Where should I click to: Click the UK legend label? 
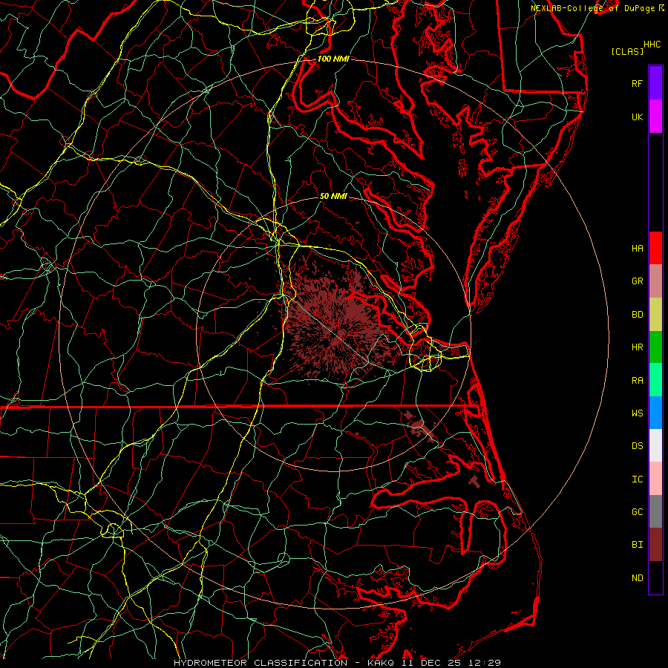pyautogui.click(x=638, y=117)
